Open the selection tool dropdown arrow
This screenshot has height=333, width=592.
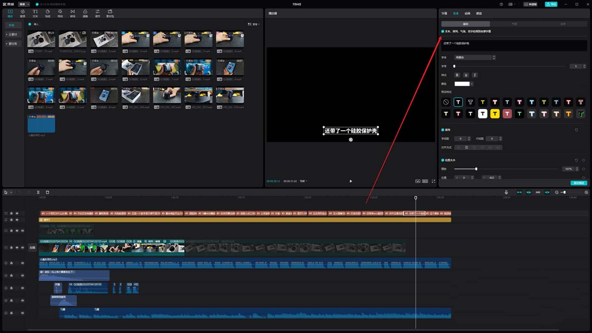[x=10, y=192]
